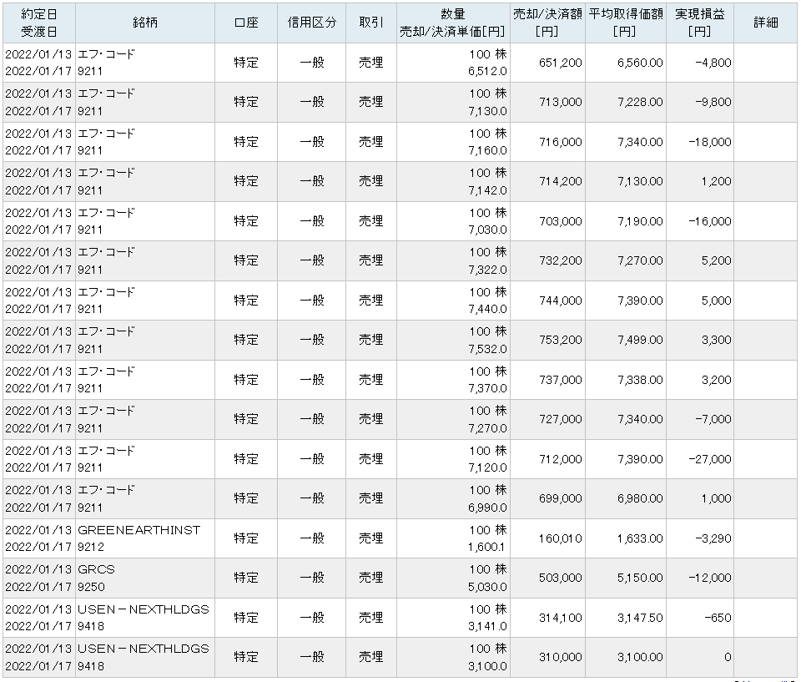Viewport: 801px width, 682px height.
Task: Click stock code 9250
Action: point(91,587)
